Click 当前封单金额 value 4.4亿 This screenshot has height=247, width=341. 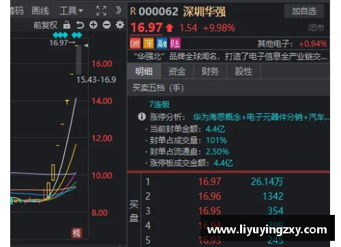point(215,129)
